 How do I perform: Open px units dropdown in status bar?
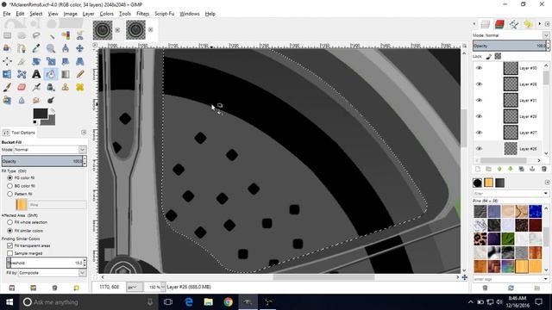(135, 287)
